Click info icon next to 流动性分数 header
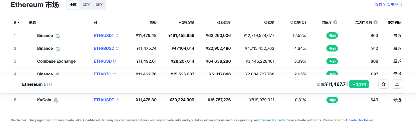 [x=376, y=22]
